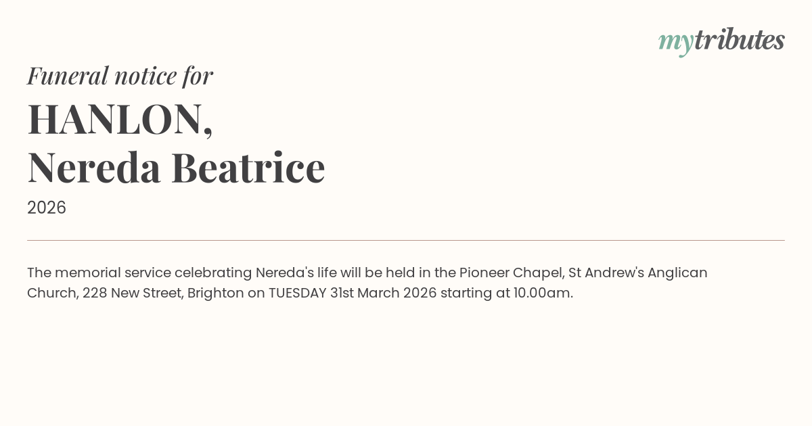
Task: Click "St Andrew's Anglican" in the notice
Action: tap(637, 273)
